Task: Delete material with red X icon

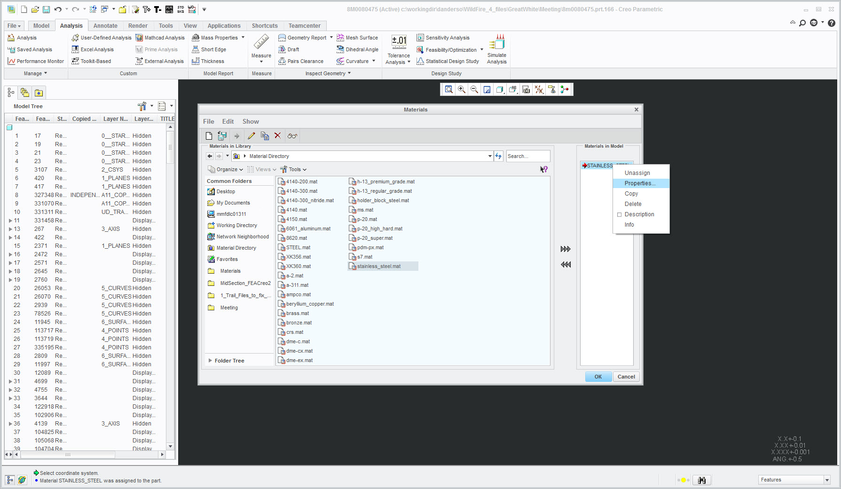Action: (x=278, y=135)
